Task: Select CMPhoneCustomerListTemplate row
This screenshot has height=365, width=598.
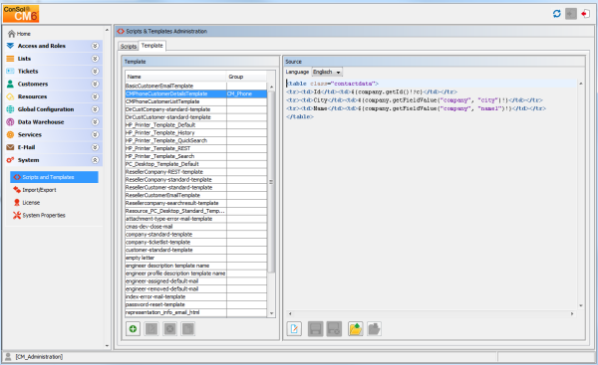Action: (196, 101)
